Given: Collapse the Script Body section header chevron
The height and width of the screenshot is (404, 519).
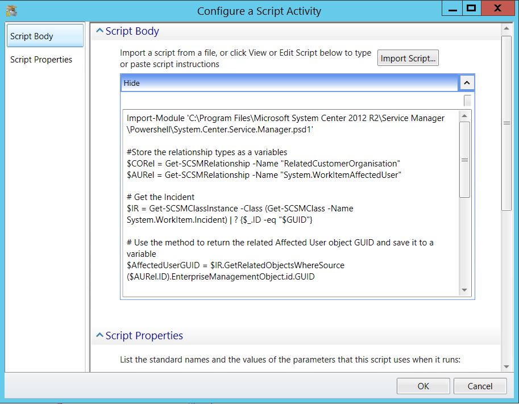Looking at the screenshot, I should [x=99, y=31].
